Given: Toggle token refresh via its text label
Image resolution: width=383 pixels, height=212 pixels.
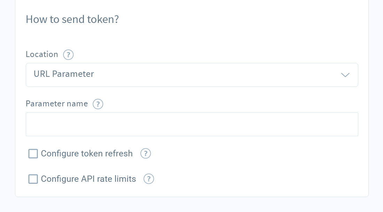Looking at the screenshot, I should [x=87, y=154].
